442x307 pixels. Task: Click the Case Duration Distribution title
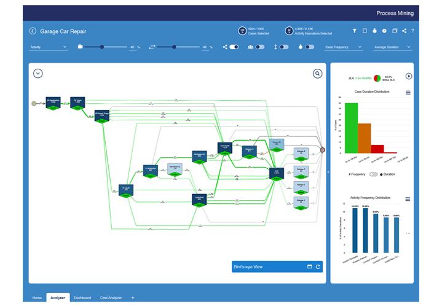pyautogui.click(x=372, y=91)
